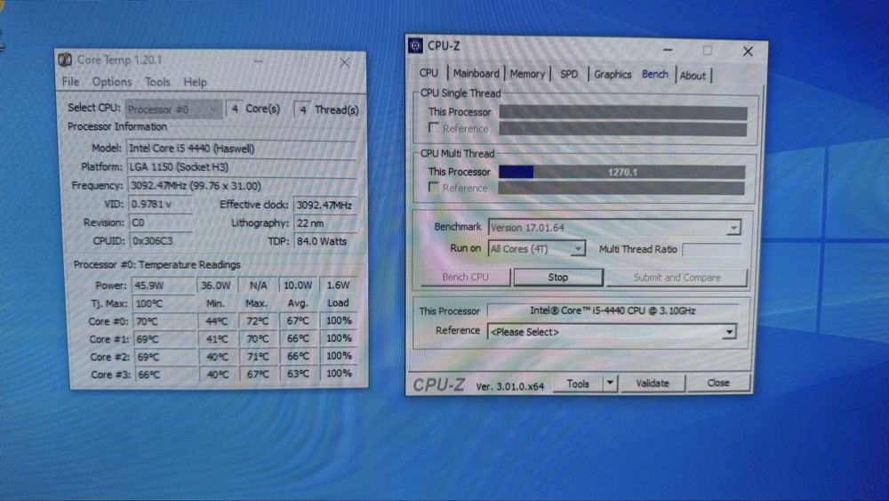This screenshot has height=501, width=889.
Task: Minimize the CPU-Z window
Action: (668, 51)
